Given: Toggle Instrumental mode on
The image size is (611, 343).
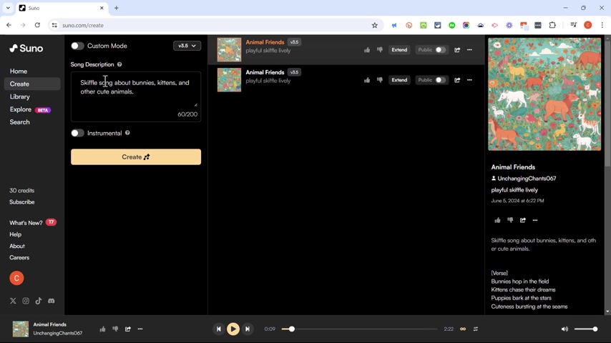Looking at the screenshot, I should click(x=77, y=133).
